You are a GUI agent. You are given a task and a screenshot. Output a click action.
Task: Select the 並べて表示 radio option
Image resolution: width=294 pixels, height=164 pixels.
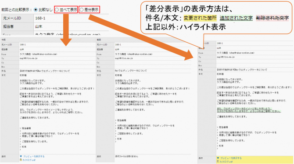tap(57, 10)
